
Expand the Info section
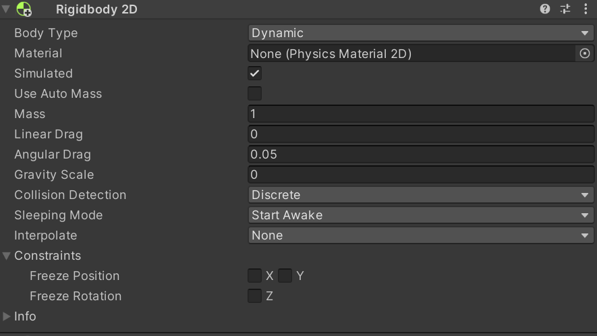click(7, 316)
